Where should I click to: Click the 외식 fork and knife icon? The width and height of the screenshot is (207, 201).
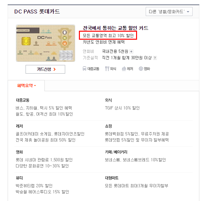107,69
